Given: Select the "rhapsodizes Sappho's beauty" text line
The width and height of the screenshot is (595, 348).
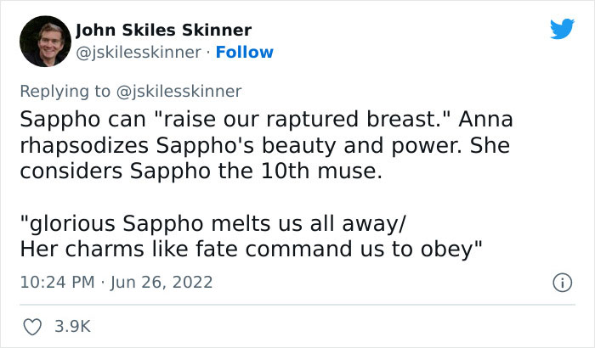Looking at the screenshot, I should (x=265, y=146).
